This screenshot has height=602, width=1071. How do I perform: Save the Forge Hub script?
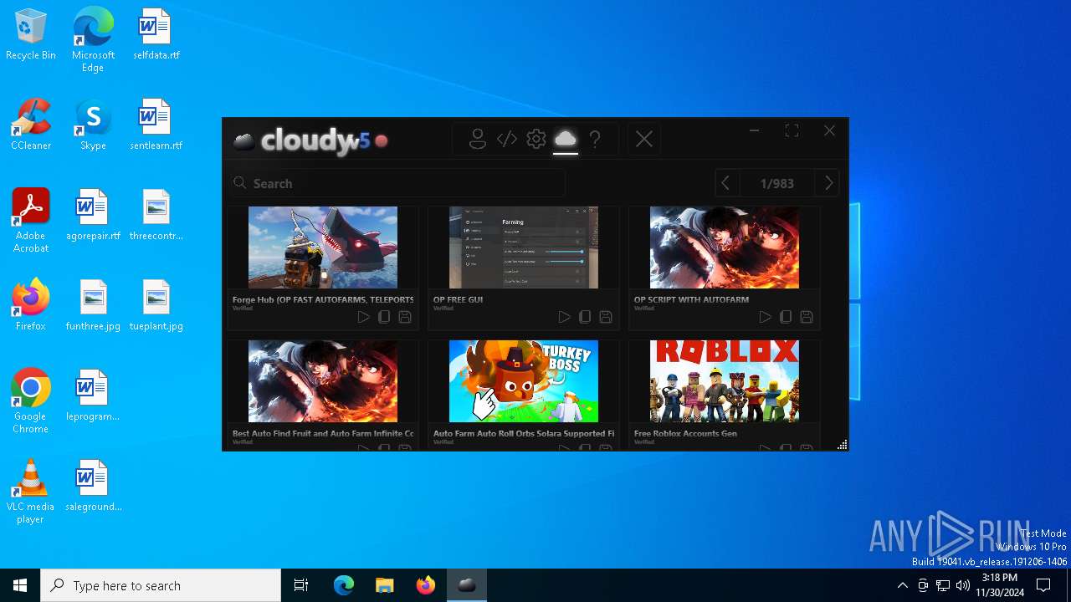[405, 317]
